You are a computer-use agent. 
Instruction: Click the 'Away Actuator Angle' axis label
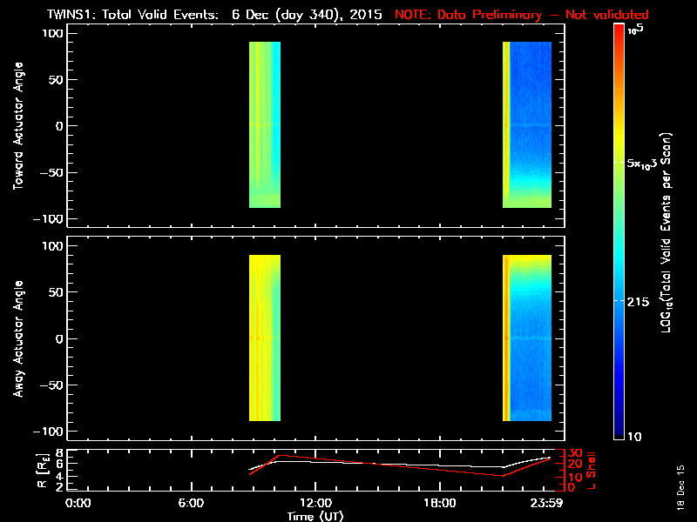click(x=17, y=339)
